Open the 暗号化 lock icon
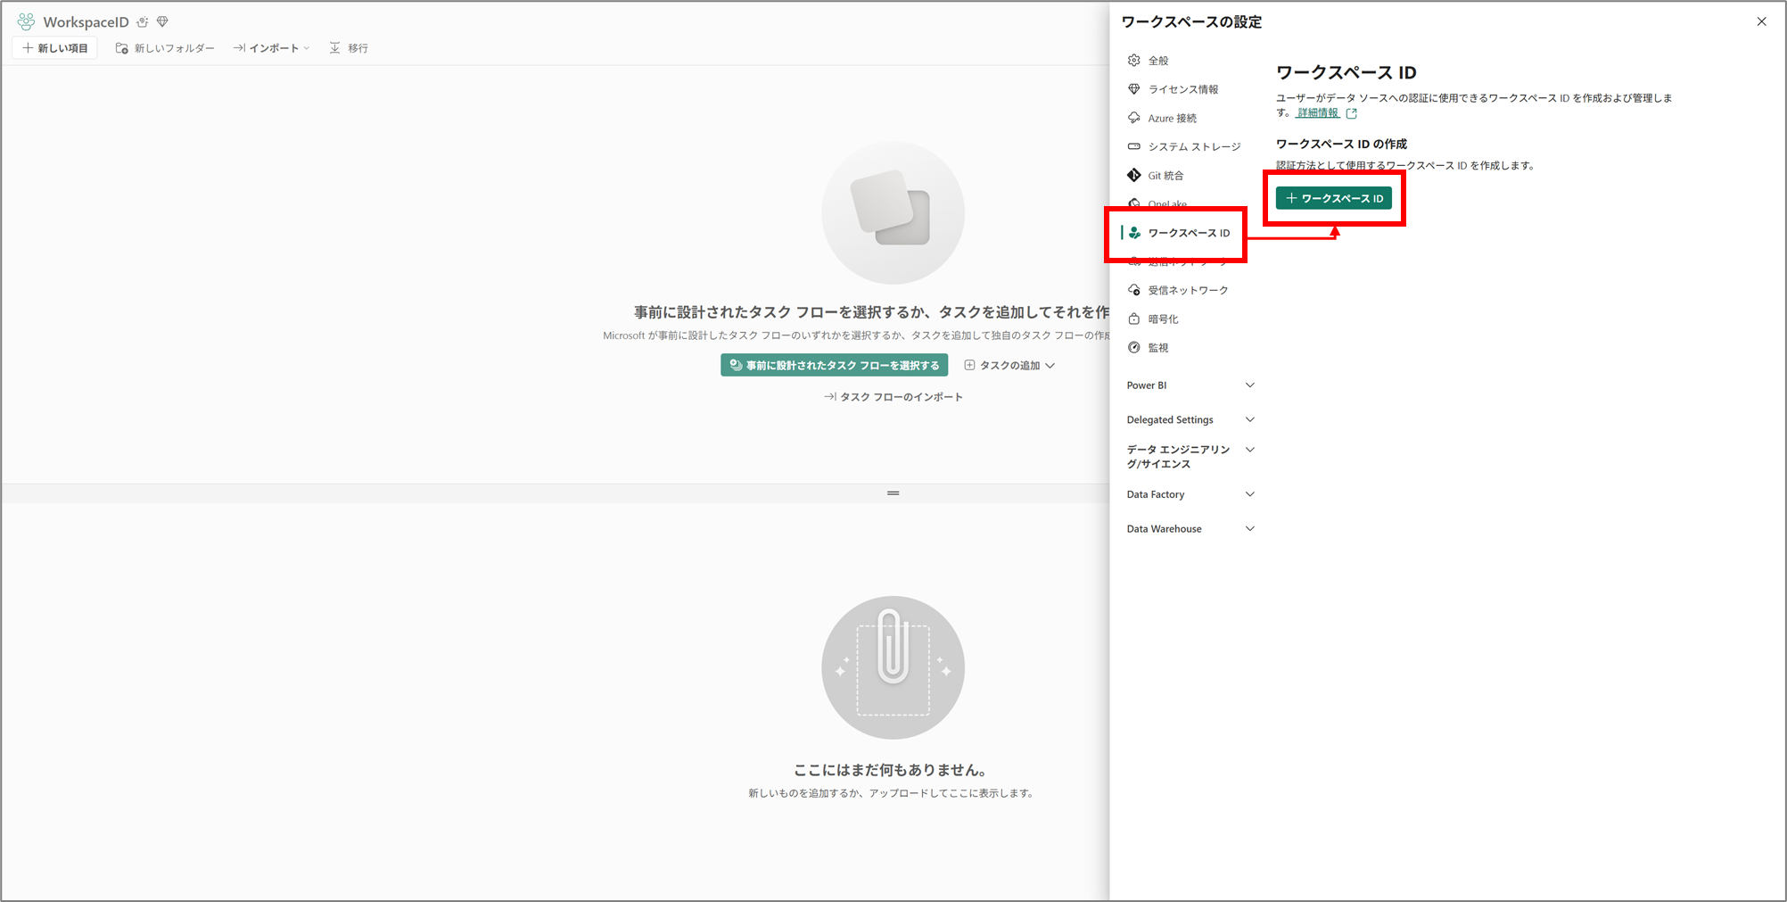This screenshot has height=902, width=1787. pyautogui.click(x=1133, y=319)
